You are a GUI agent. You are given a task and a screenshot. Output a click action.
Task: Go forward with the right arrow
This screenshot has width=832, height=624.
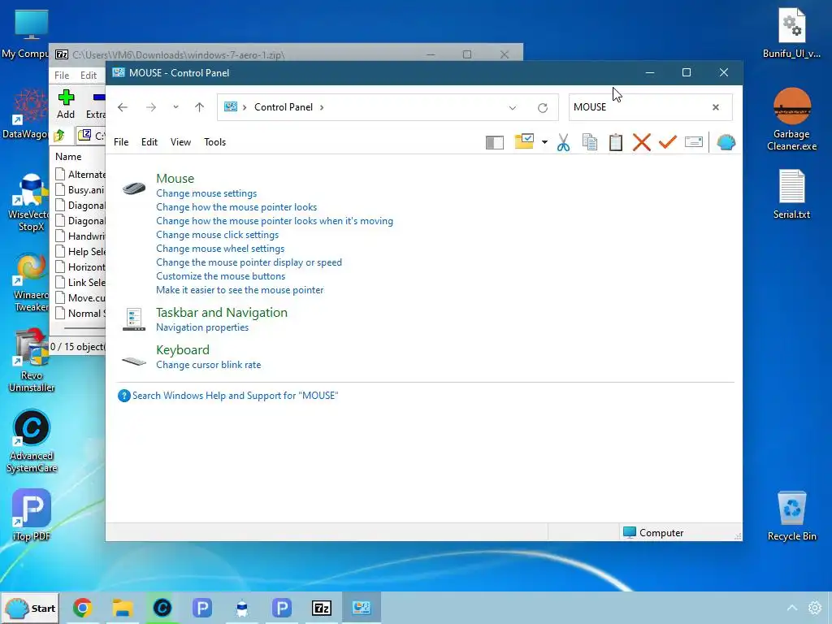pyautogui.click(x=151, y=107)
